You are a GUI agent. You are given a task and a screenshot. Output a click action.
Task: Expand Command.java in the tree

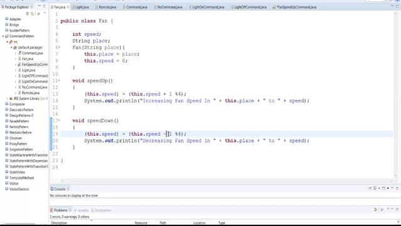pos(15,53)
